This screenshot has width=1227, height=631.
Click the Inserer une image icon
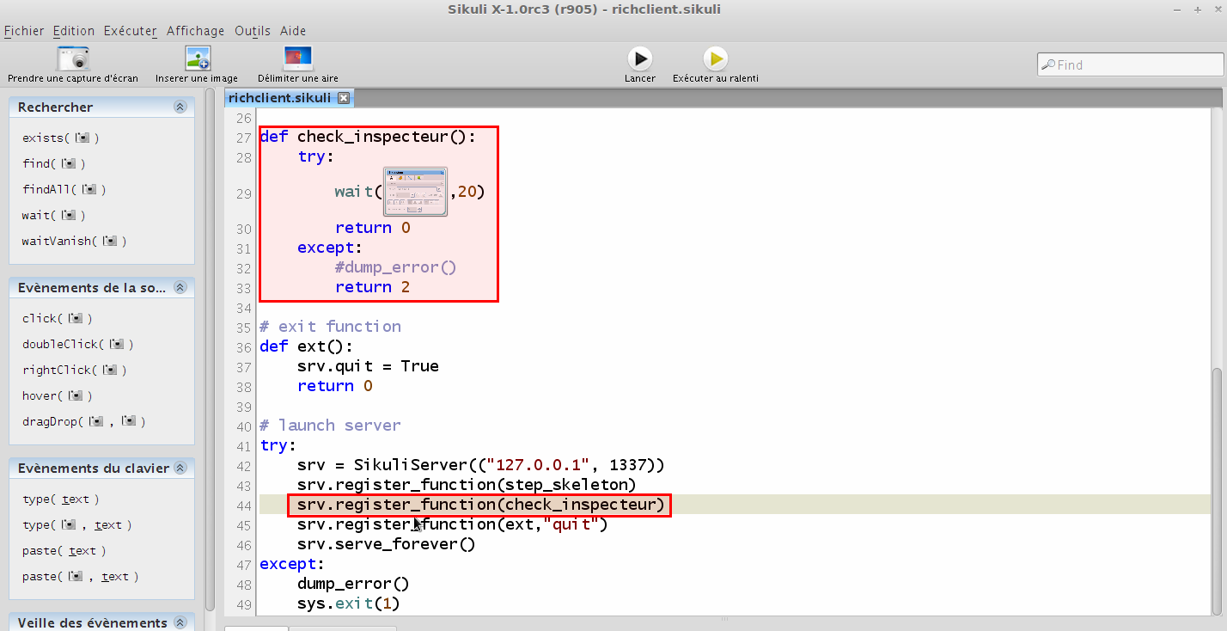point(197,59)
